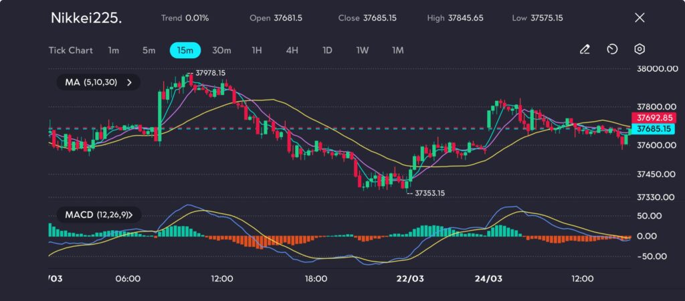Open chart settings hexagon icon
The width and height of the screenshot is (685, 301).
tap(640, 49)
